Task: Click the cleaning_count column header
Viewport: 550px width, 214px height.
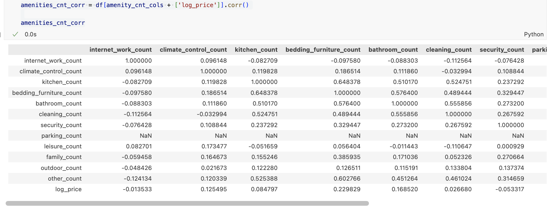Action: coord(449,50)
